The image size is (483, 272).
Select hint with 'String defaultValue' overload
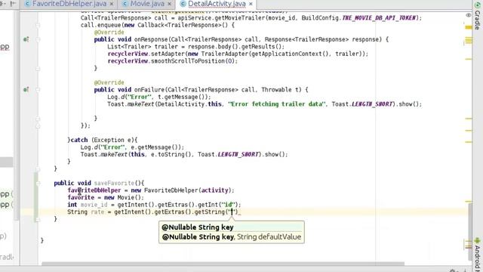click(x=232, y=236)
